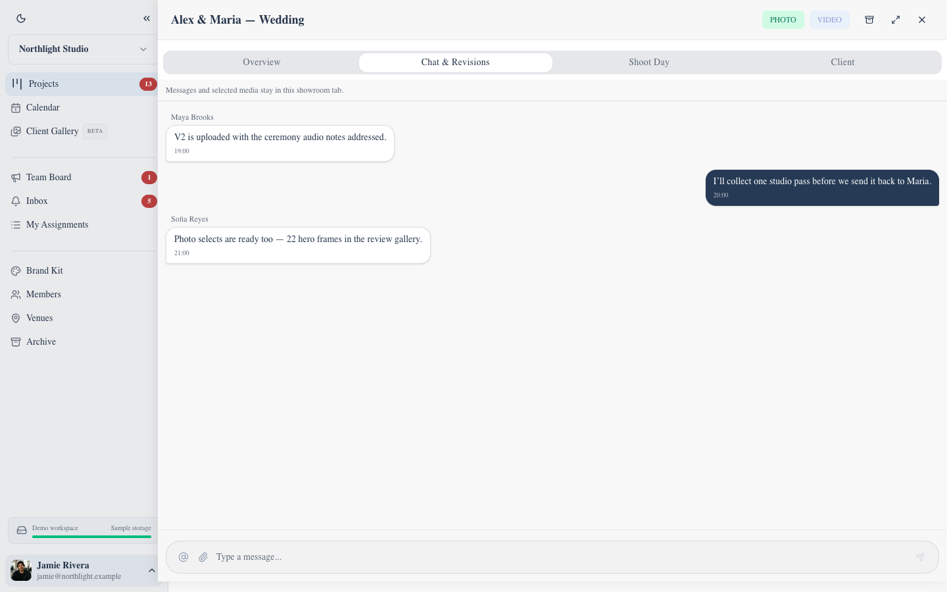Click Sofia Reyes' photo selects message
Screen dimensions: 947x592
click(x=298, y=245)
